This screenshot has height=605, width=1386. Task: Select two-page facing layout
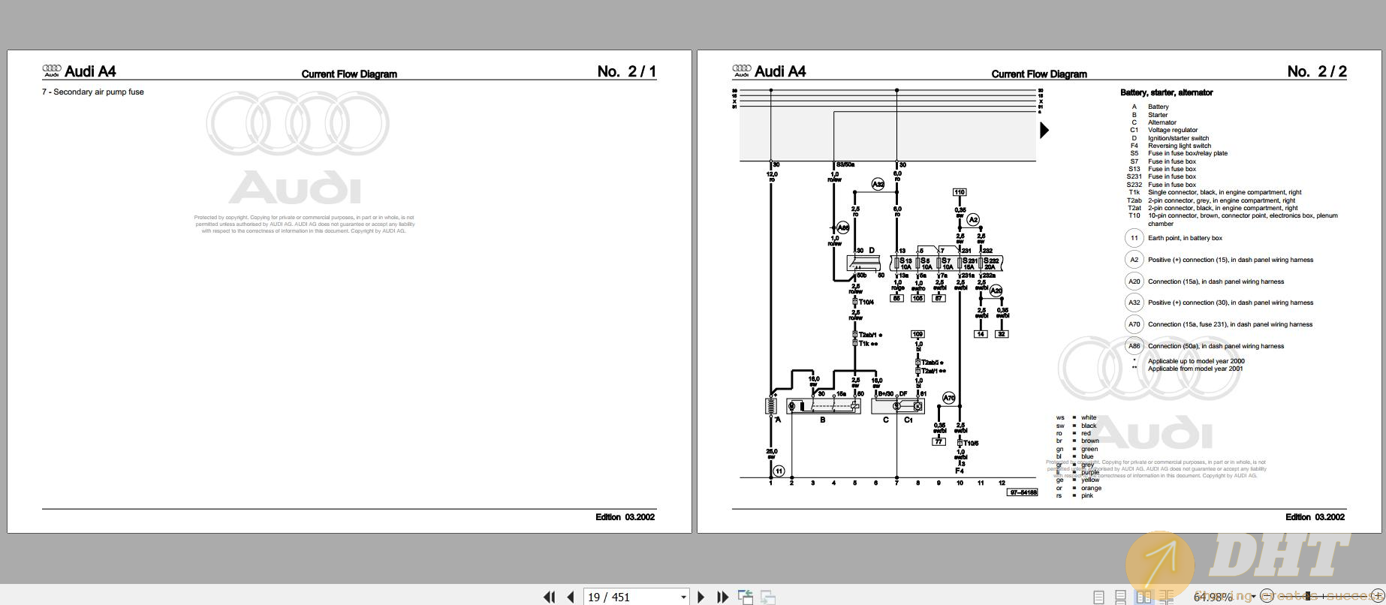pos(1143,597)
